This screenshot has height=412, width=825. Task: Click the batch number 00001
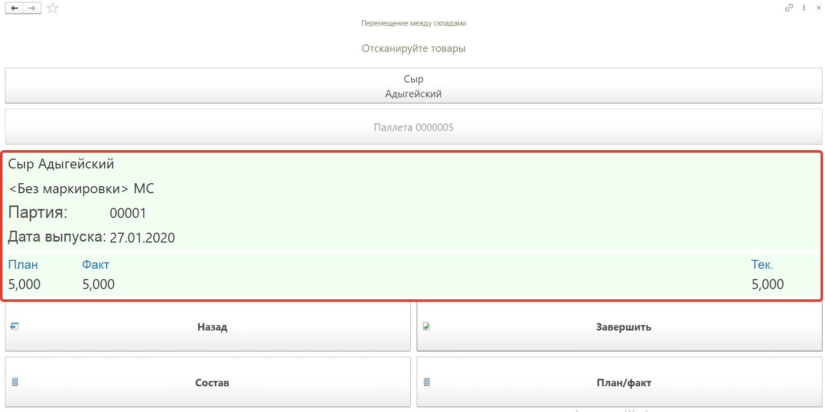[x=128, y=213]
